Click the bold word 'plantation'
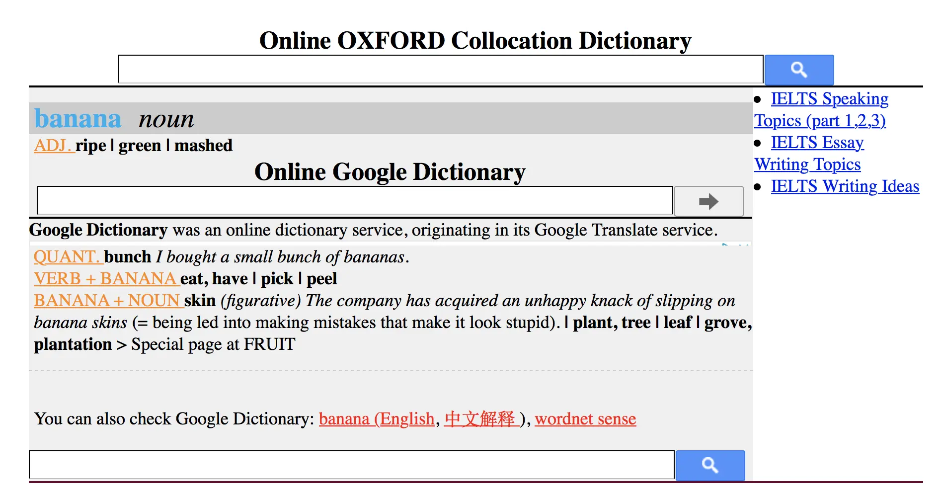Image resolution: width=943 pixels, height=495 pixels. 73,344
